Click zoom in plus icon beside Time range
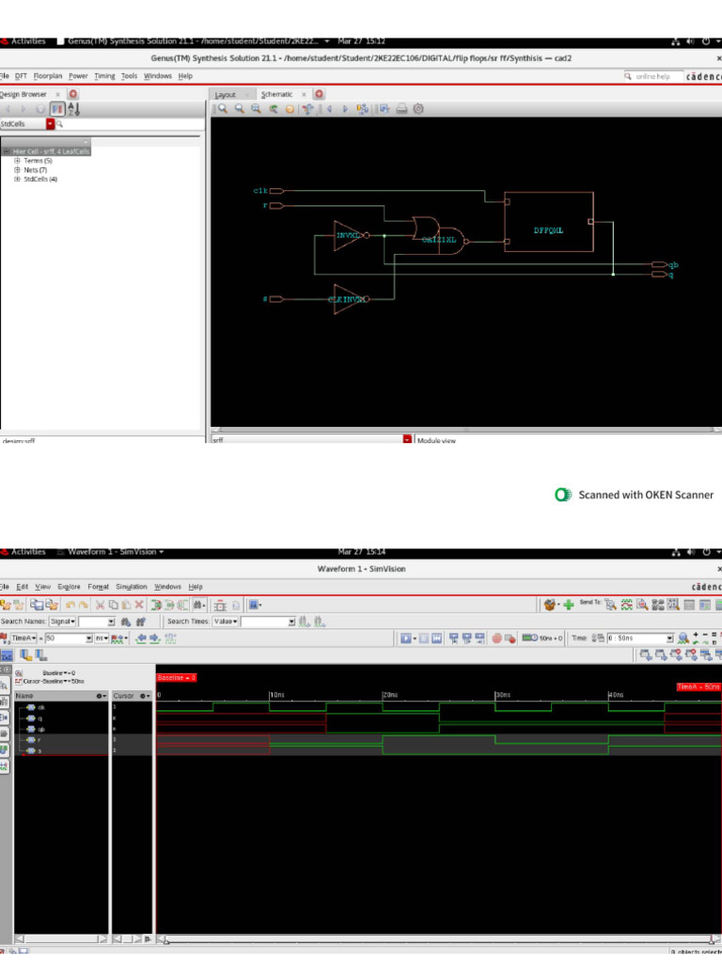The width and height of the screenshot is (722, 963). click(696, 635)
